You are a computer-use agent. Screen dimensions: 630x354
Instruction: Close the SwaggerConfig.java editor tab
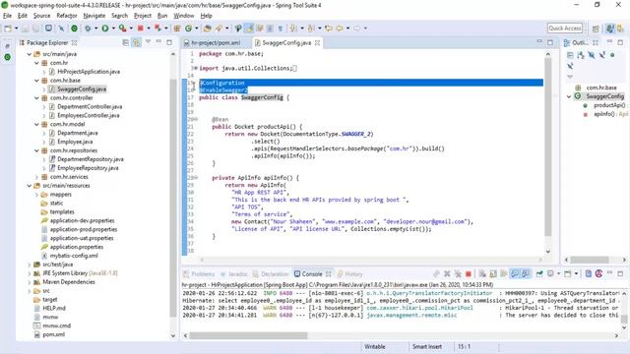(317, 42)
